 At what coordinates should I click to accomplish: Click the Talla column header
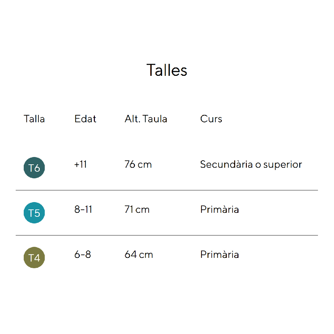click(34, 119)
